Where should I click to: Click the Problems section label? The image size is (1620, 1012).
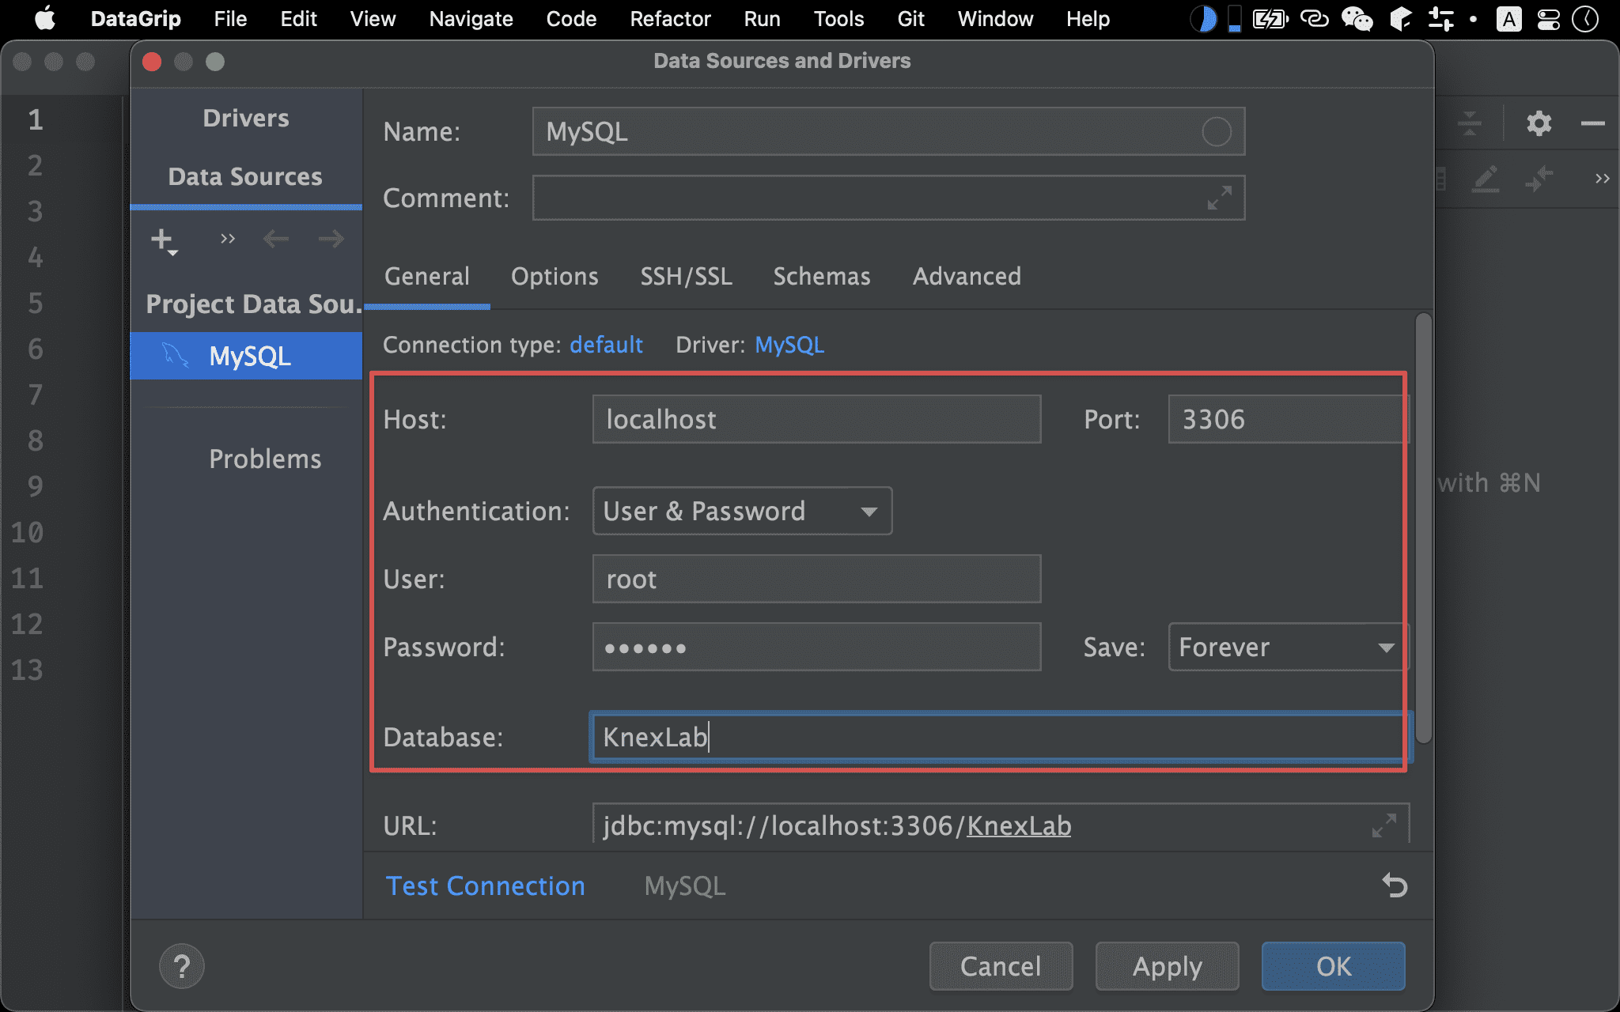point(263,457)
